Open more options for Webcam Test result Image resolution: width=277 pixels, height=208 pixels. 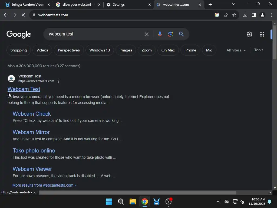point(59,81)
